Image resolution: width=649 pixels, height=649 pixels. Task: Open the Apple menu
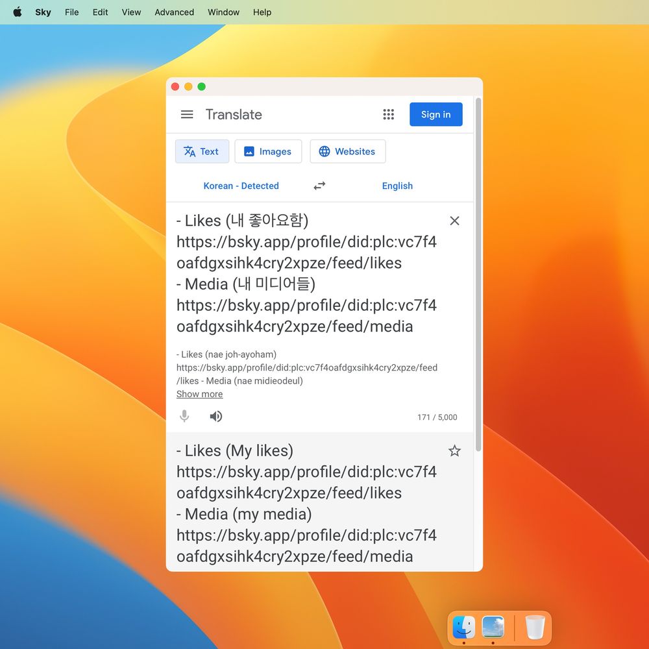[18, 12]
